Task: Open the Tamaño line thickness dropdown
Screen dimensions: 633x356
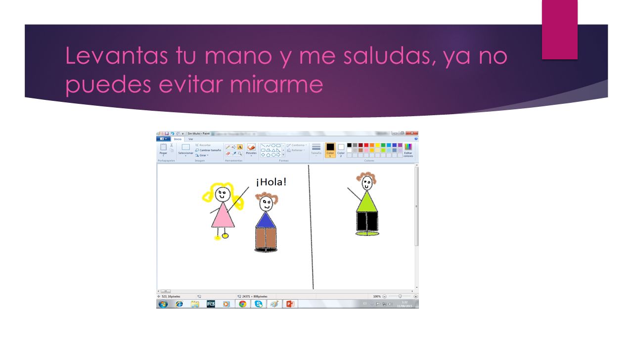Action: coord(316,150)
